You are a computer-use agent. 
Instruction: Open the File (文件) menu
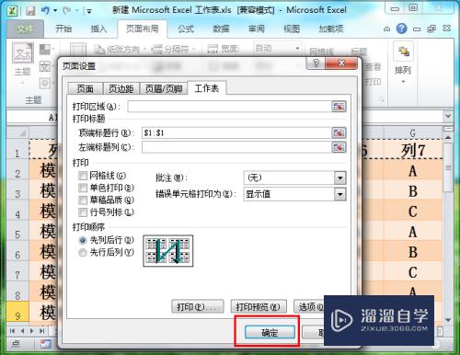[25, 29]
